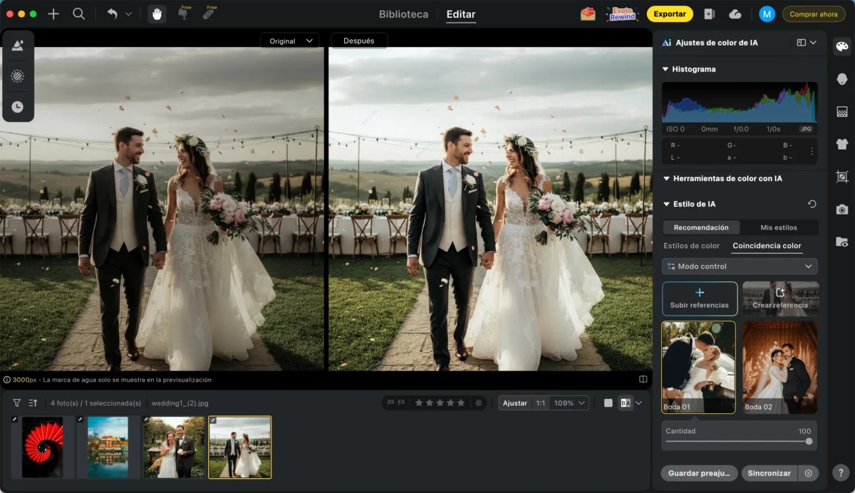Click the Exportar button
This screenshot has height=493, width=855.
tap(670, 14)
